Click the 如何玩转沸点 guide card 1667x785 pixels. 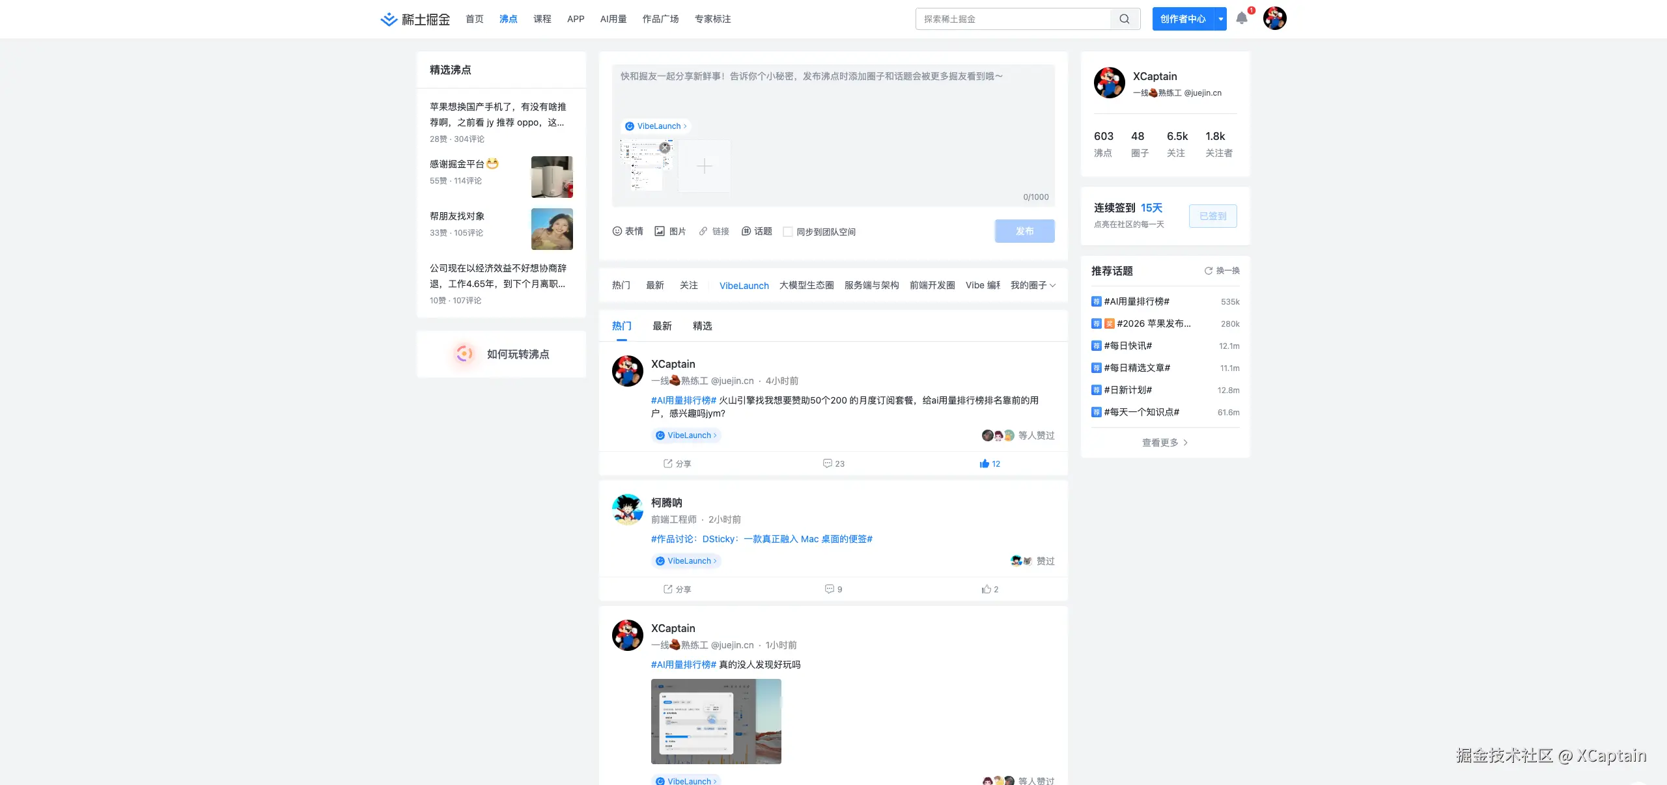(501, 354)
